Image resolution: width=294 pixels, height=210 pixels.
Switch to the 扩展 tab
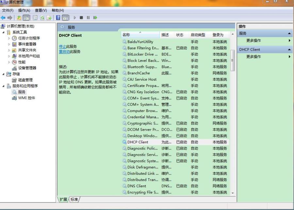pos(63,199)
